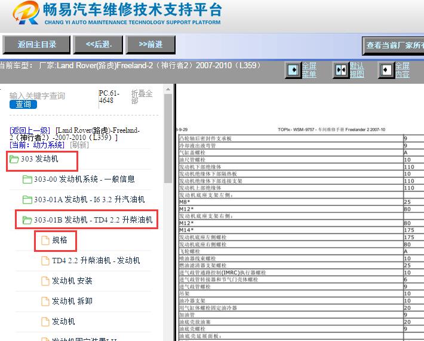Viewport: 424px width, 341px height.
Task: Click document icon beside 规格
Action: click(x=45, y=240)
